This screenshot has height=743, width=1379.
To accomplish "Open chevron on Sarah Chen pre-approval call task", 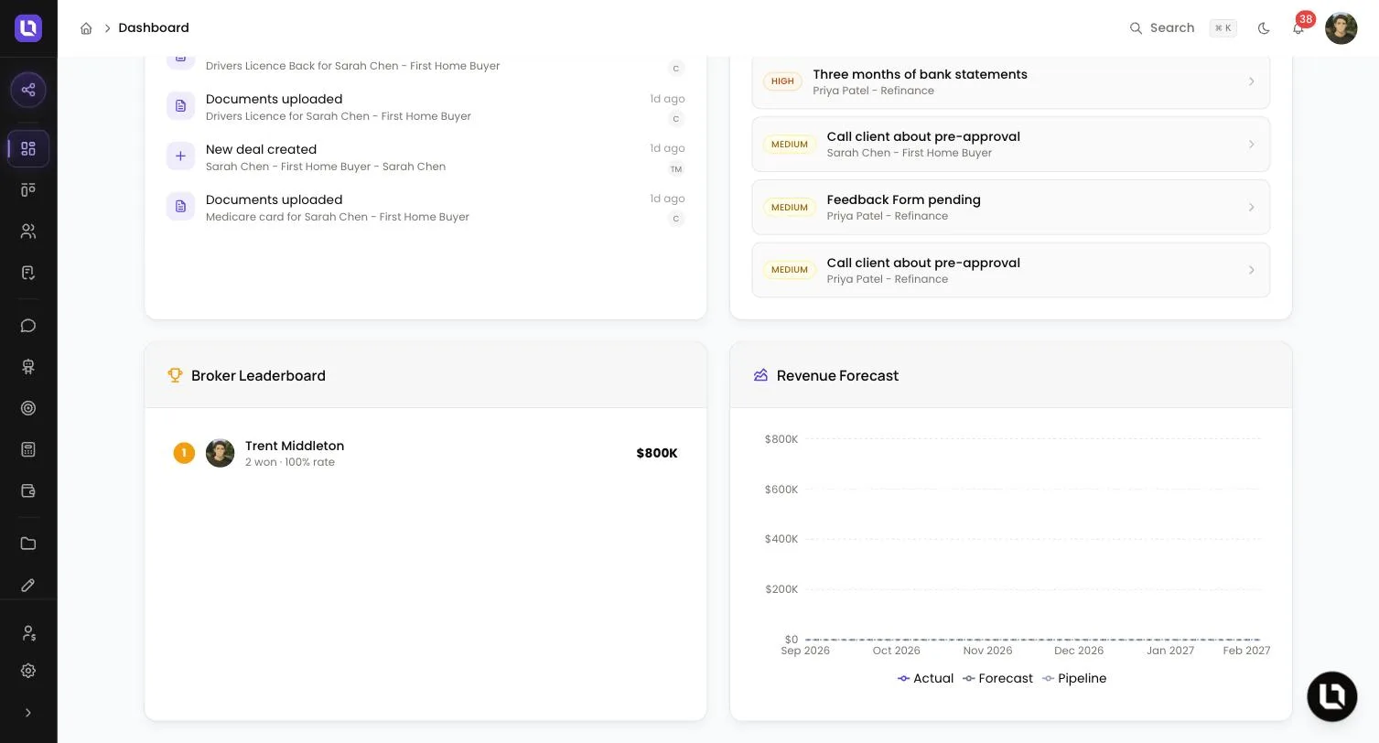I will (x=1251, y=145).
